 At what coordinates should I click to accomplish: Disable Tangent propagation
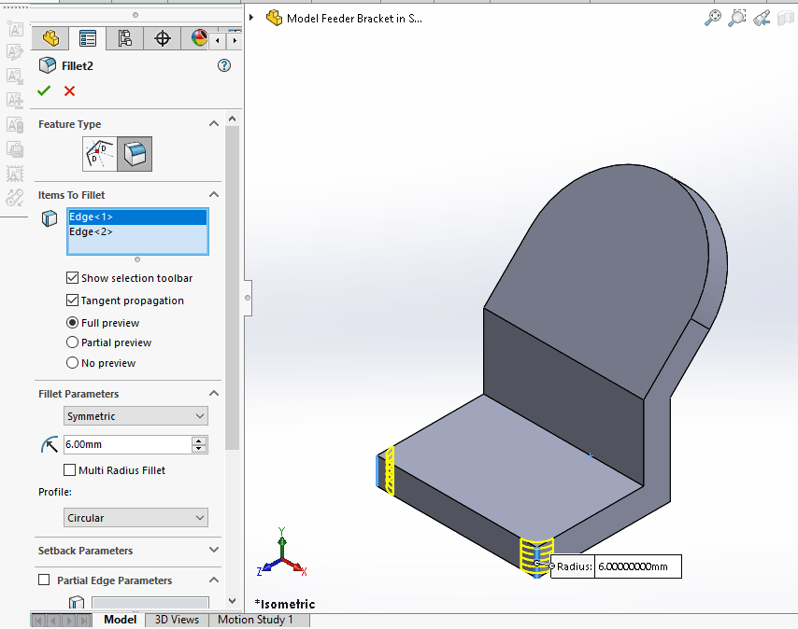(72, 301)
